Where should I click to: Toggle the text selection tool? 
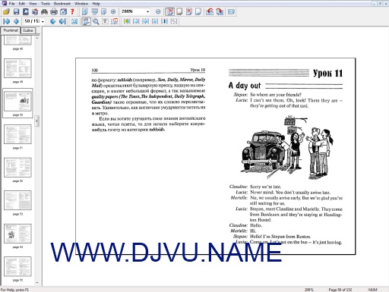[105, 21]
